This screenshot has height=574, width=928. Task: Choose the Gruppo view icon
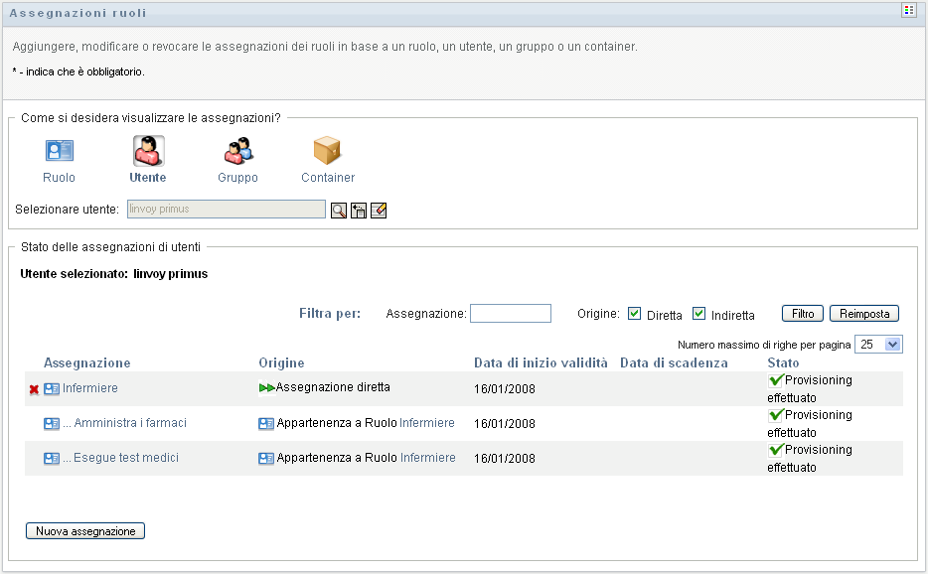click(x=237, y=151)
